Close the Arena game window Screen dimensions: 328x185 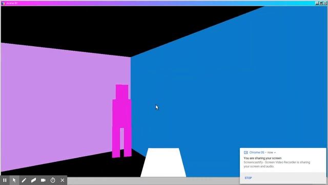(325, 3)
